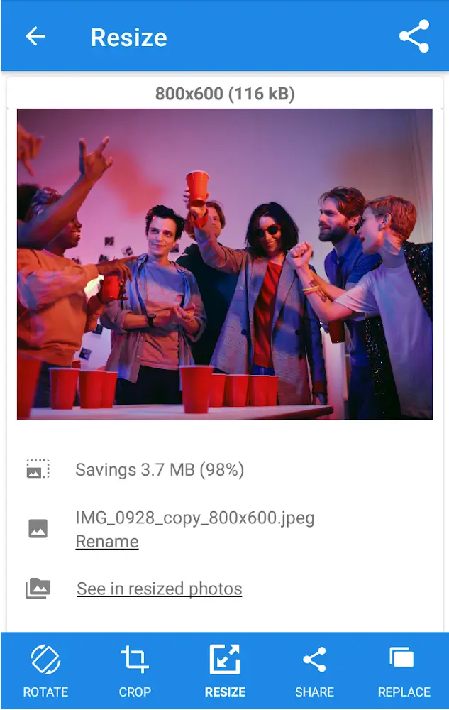449x710 pixels.
Task: Click the photo gallery icon
Action: tap(38, 588)
